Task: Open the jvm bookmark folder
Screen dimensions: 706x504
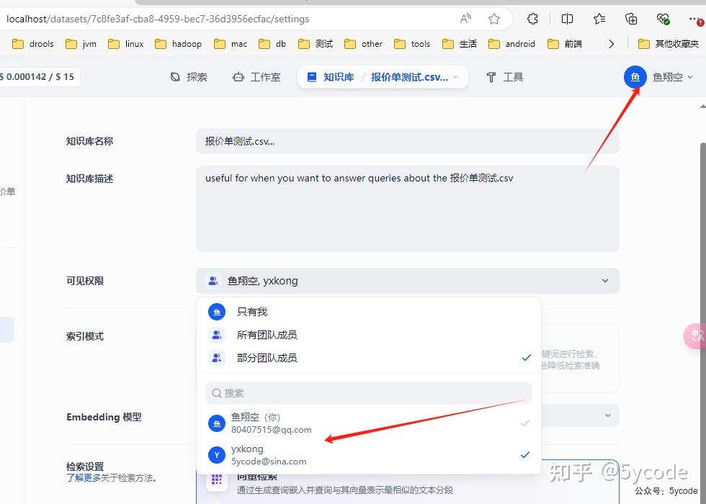Action: (81, 44)
